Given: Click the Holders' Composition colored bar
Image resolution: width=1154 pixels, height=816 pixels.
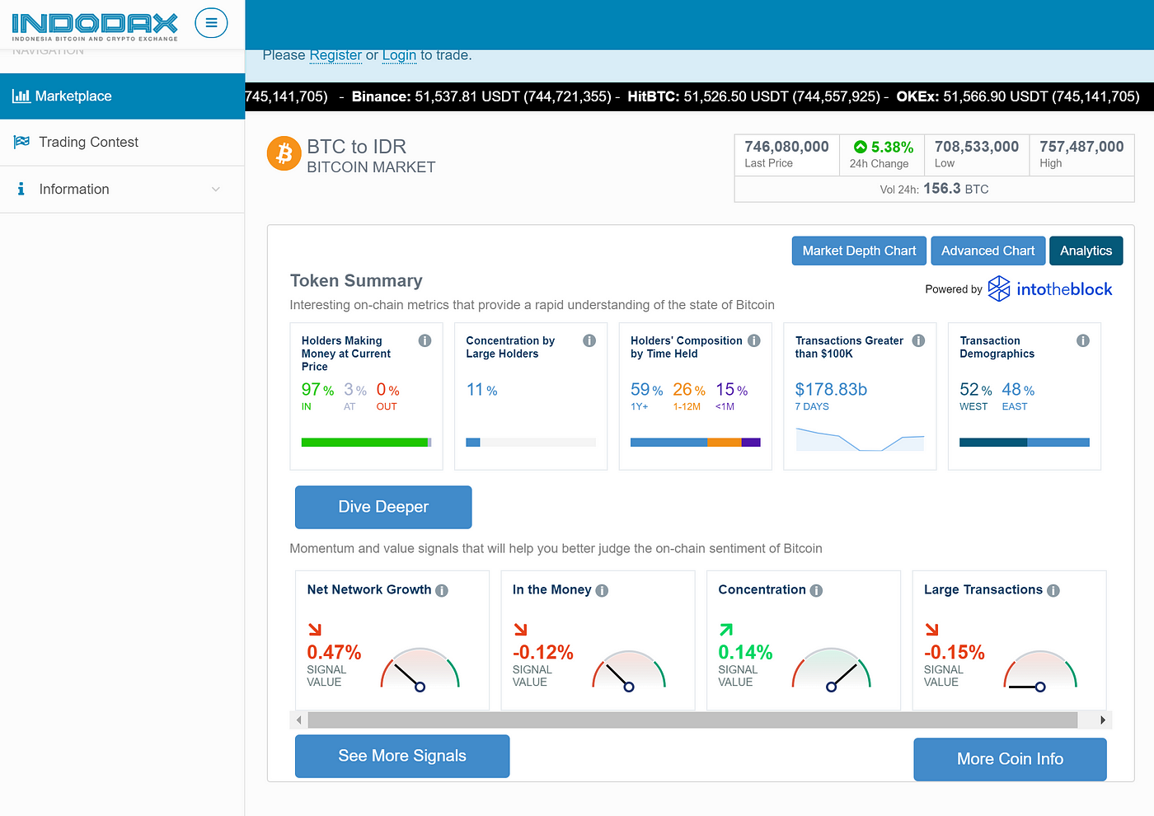Looking at the screenshot, I should click(696, 443).
